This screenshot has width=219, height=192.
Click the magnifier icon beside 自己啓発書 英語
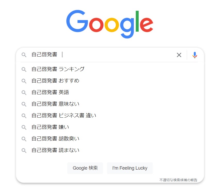coord(24,92)
